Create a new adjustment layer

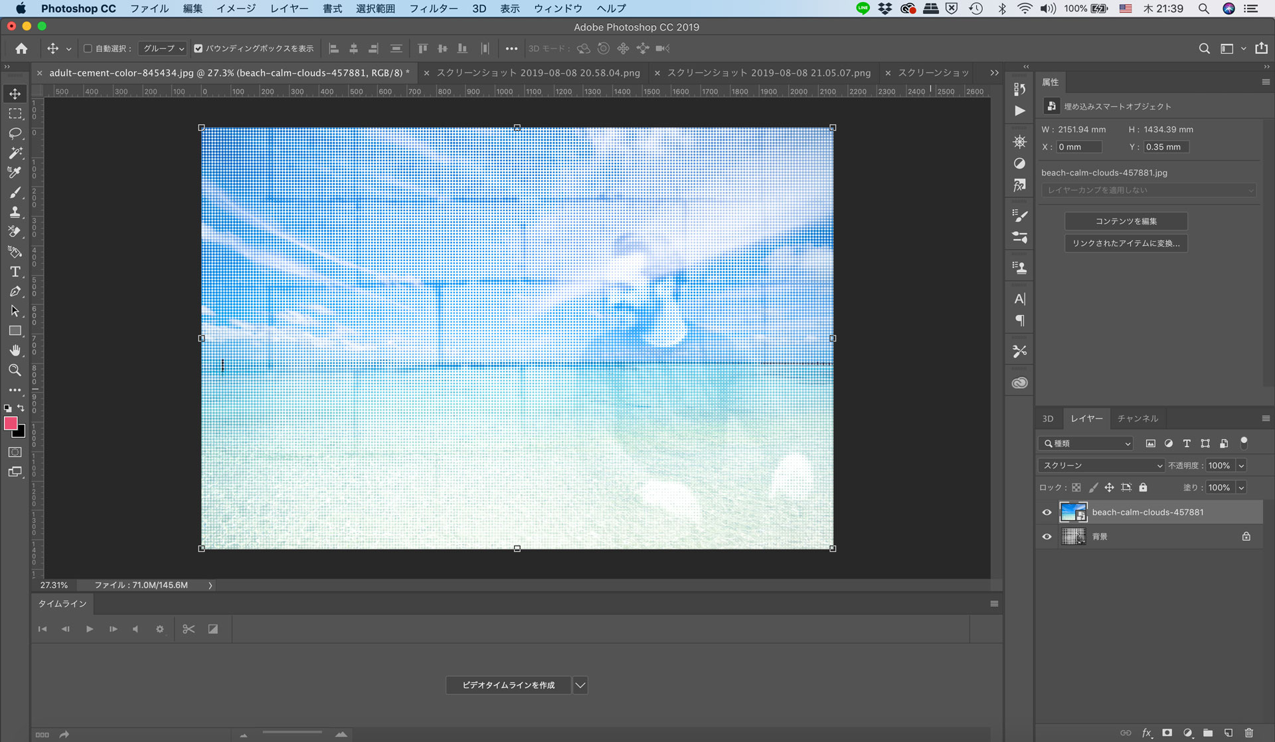point(1187,733)
